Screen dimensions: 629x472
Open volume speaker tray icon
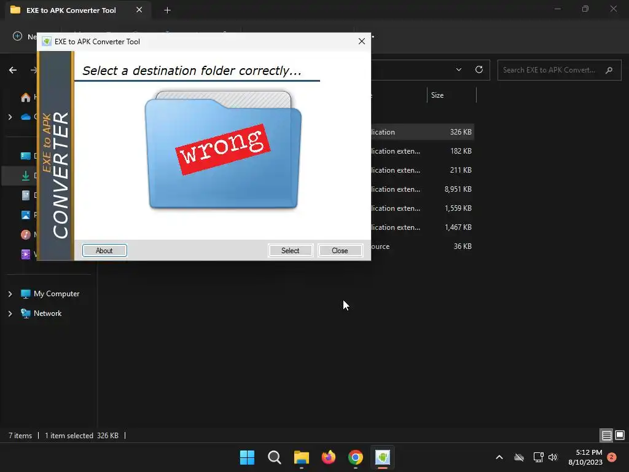click(553, 457)
